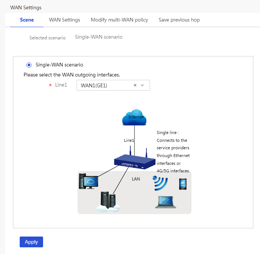This screenshot has width=260, height=254.
Task: Click the desktop computer icon in the LAN
Action: [x=88, y=181]
